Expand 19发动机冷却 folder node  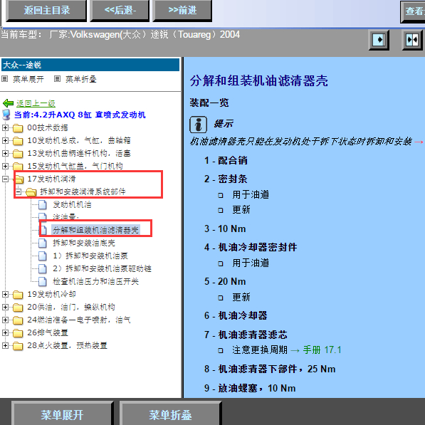(5, 294)
